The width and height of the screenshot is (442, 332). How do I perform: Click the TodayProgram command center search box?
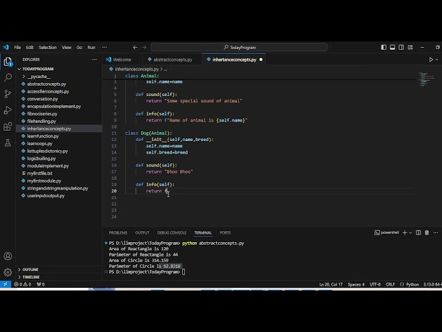pyautogui.click(x=239, y=48)
